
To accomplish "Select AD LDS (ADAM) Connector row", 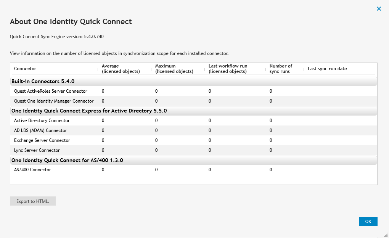I will coord(193,130).
